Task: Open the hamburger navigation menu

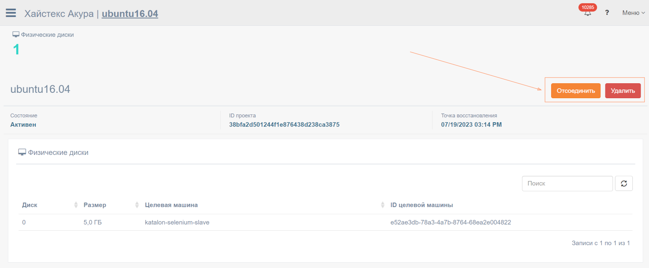Action: (x=11, y=13)
